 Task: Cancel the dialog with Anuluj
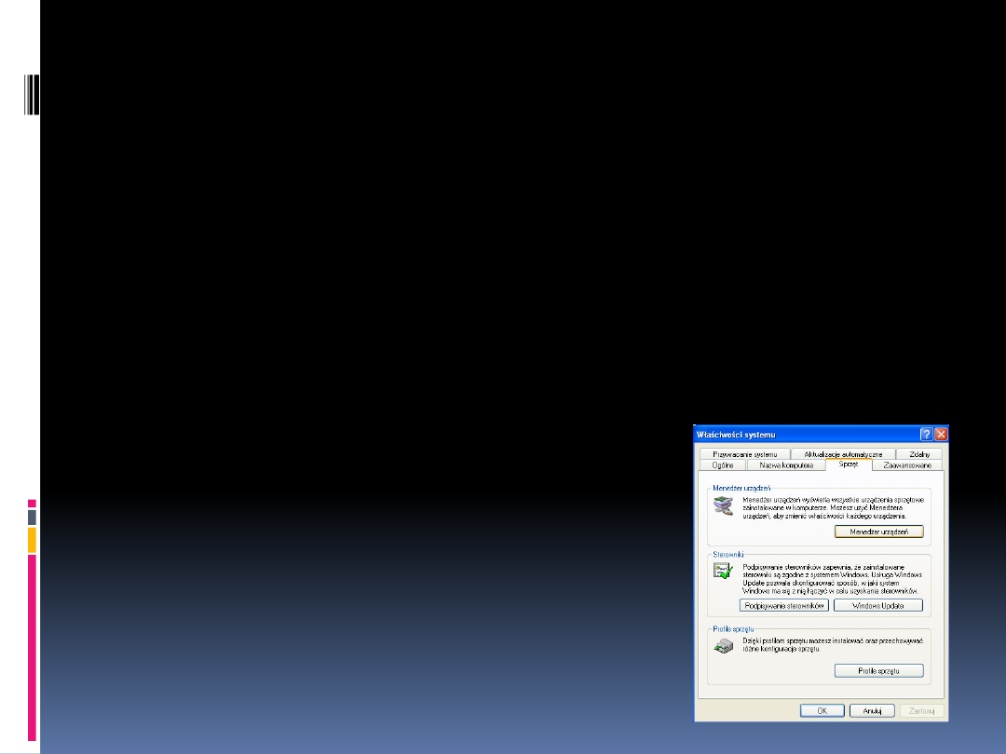click(x=872, y=710)
